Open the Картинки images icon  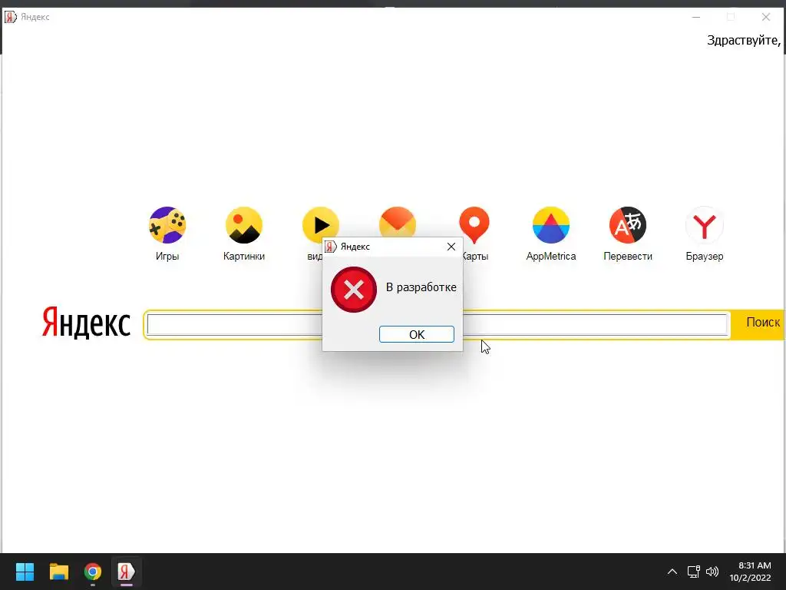[x=244, y=225]
